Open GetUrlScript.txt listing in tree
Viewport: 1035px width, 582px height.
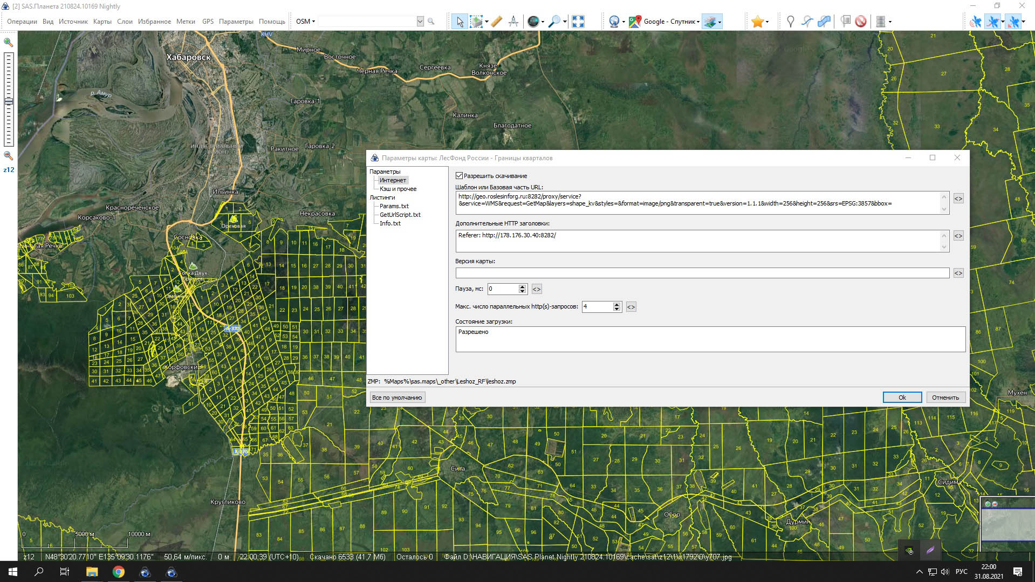pyautogui.click(x=400, y=215)
